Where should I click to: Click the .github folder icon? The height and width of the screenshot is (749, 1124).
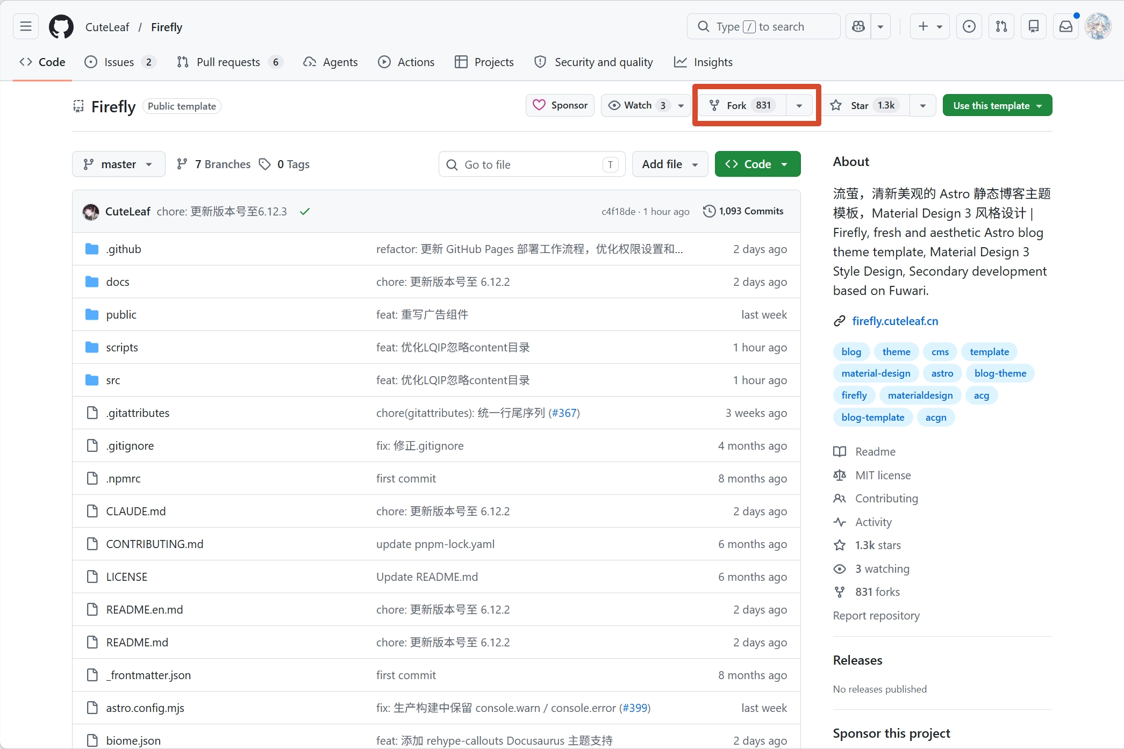coord(92,249)
